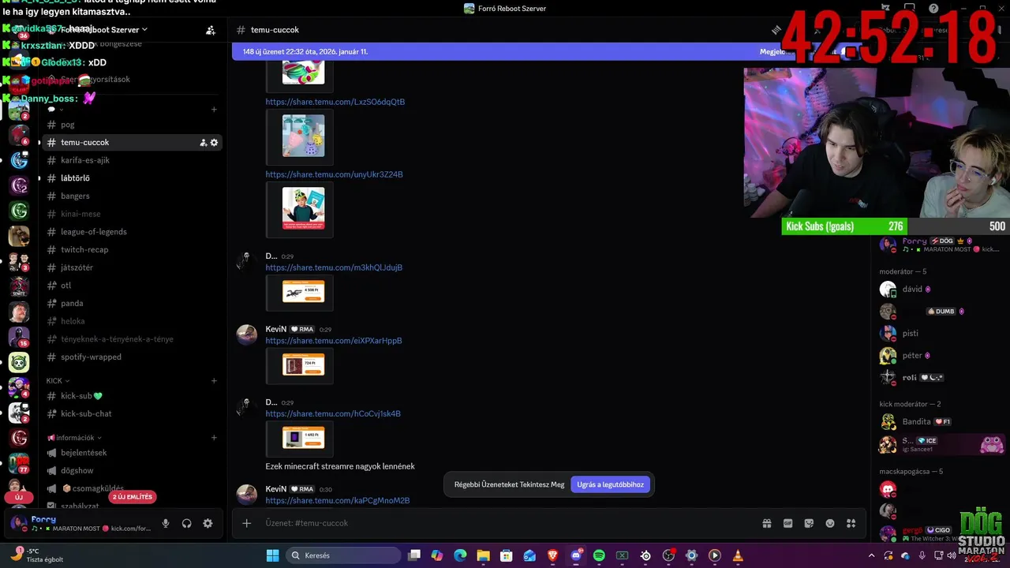
Task: Open link share.temu.com/m3khQIJdujB
Action: point(334,267)
